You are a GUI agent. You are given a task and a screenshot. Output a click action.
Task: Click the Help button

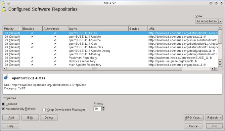pos(10,126)
